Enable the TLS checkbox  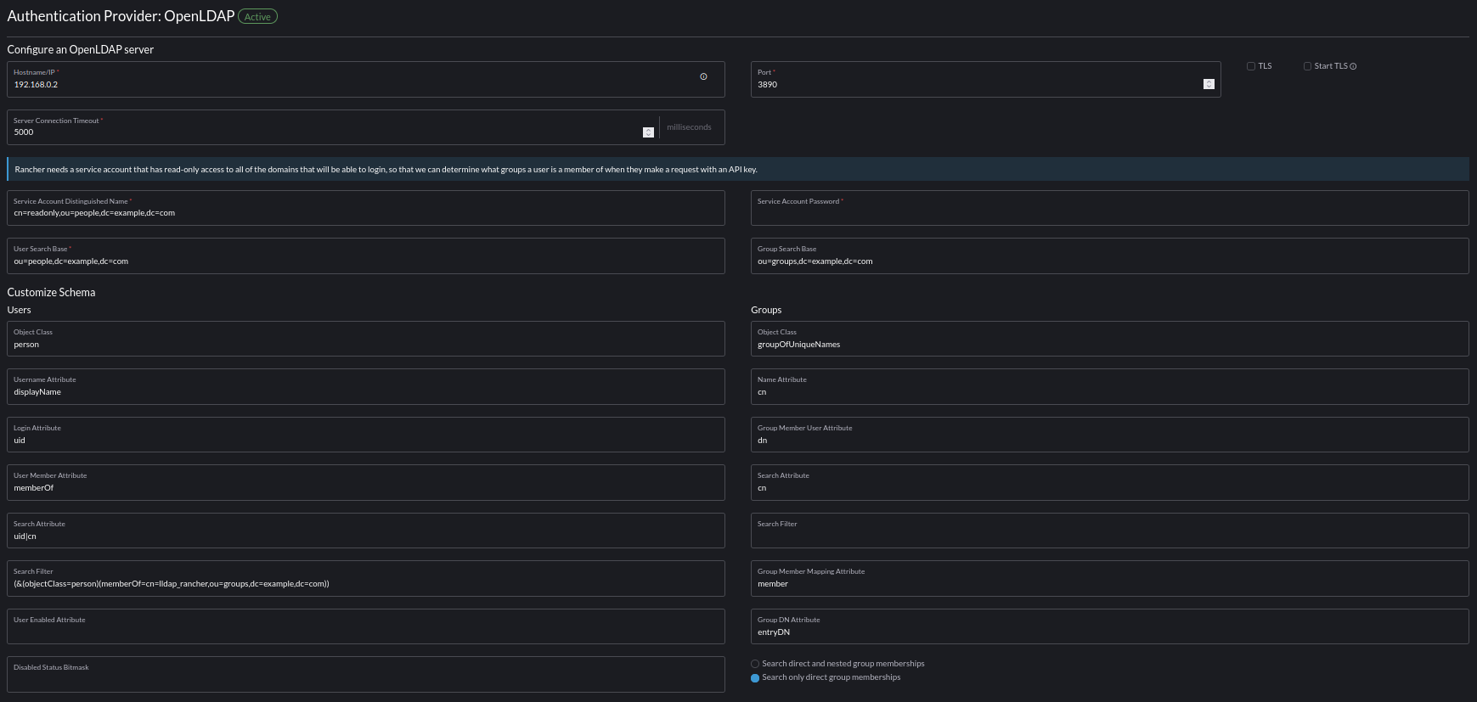coord(1250,66)
